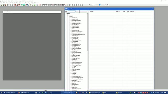Screen dimensions: 168x94
Task: Click the redo arrow toolbar icon
Action: point(12,5)
